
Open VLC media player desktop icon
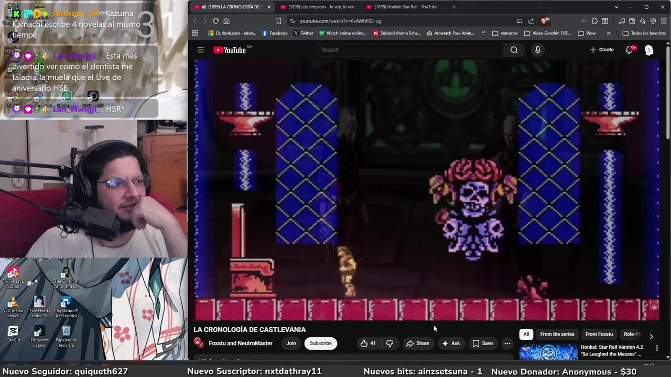[13, 308]
